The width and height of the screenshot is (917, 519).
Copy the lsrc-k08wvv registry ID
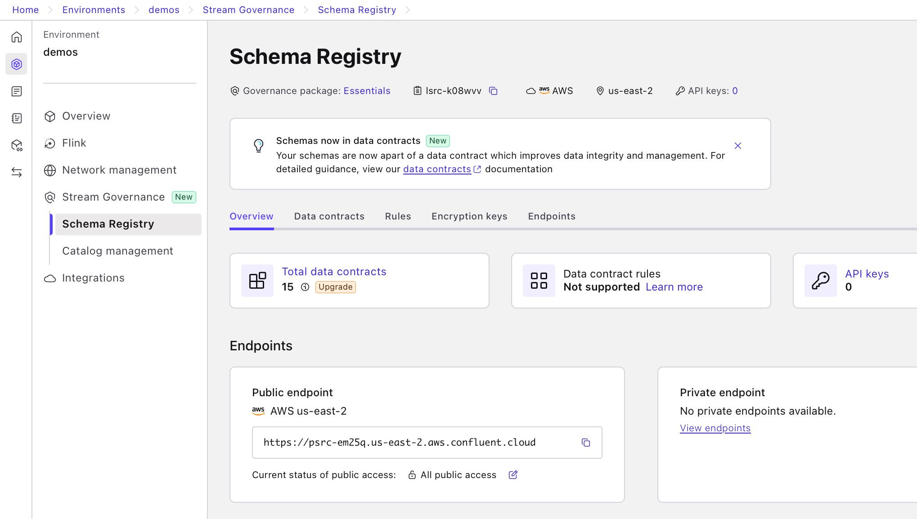493,91
